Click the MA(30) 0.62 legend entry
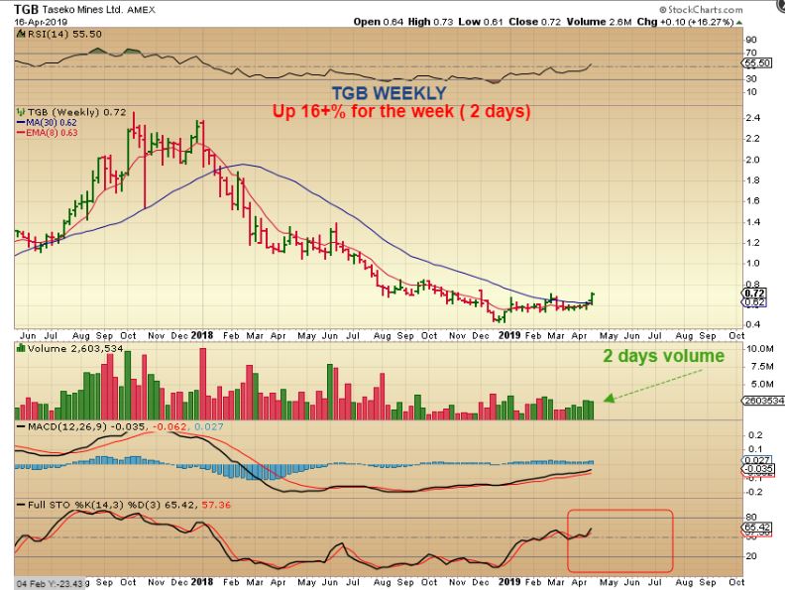The width and height of the screenshot is (785, 590). point(52,123)
